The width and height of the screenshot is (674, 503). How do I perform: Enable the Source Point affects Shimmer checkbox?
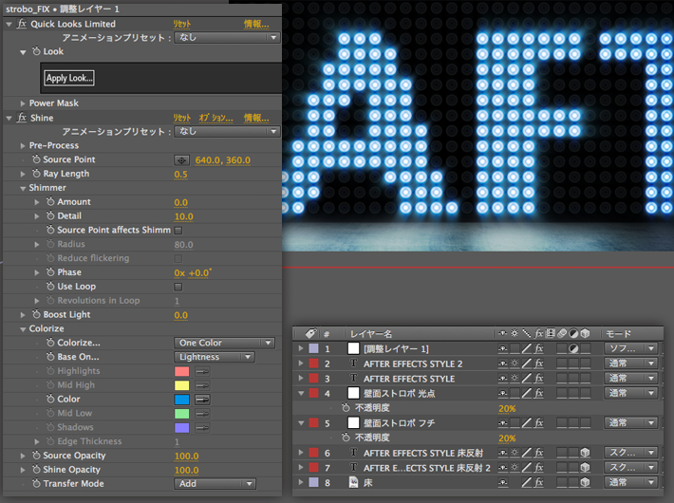pos(178,230)
